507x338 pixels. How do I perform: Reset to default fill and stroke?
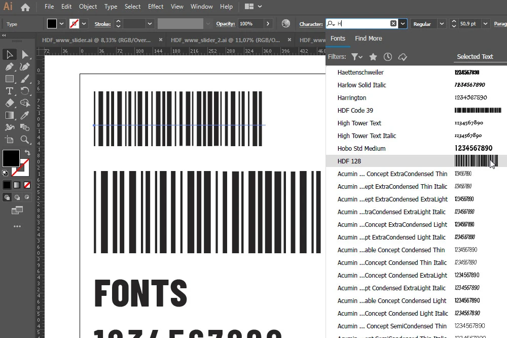(x=5, y=173)
